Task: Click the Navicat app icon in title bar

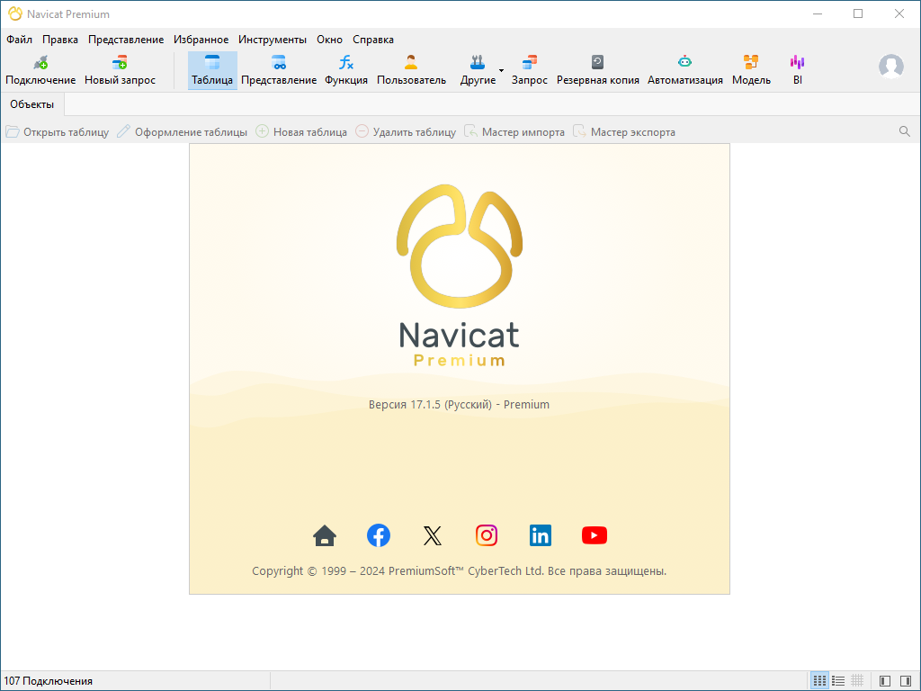Action: click(x=14, y=13)
